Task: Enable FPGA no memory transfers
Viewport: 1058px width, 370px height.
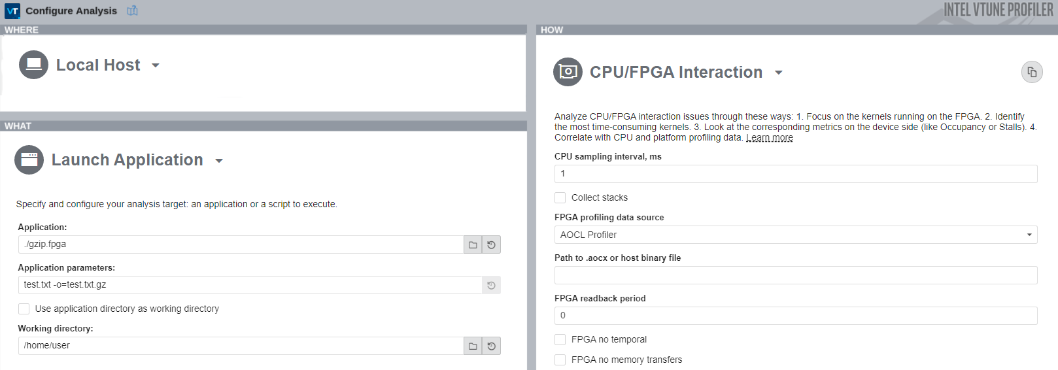Action: point(560,360)
